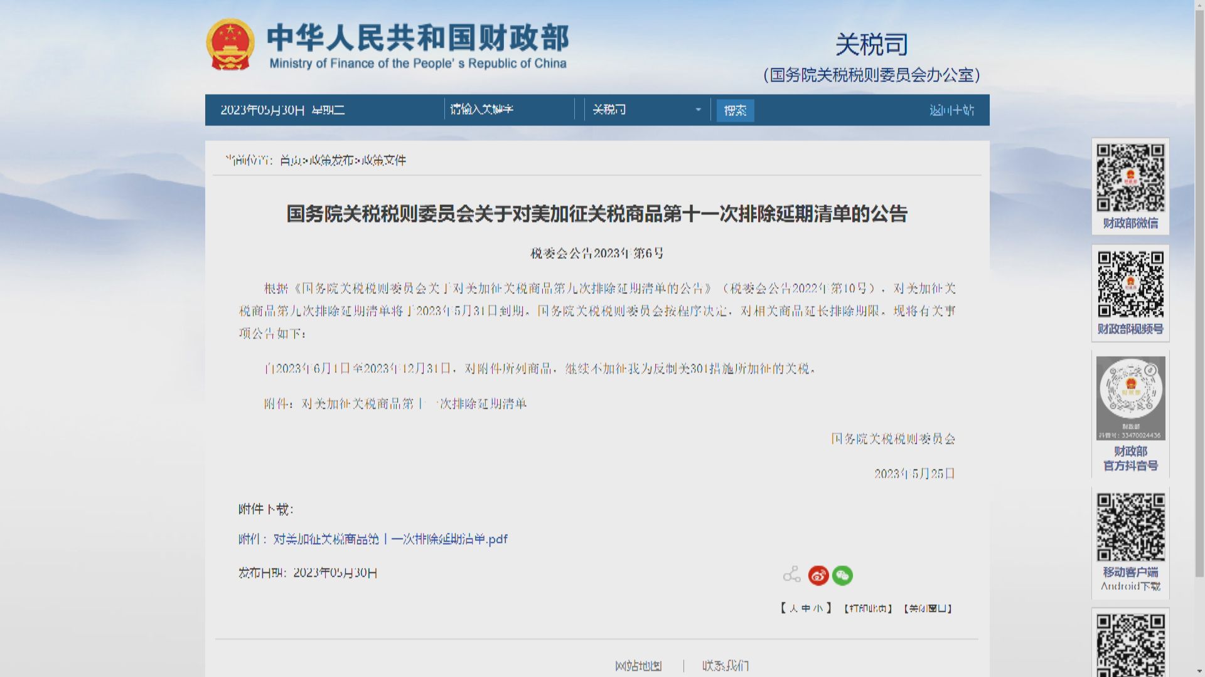This screenshot has width=1205, height=677.
Task: Click the Ministry of Finance national emblem logo
Action: pos(232,44)
